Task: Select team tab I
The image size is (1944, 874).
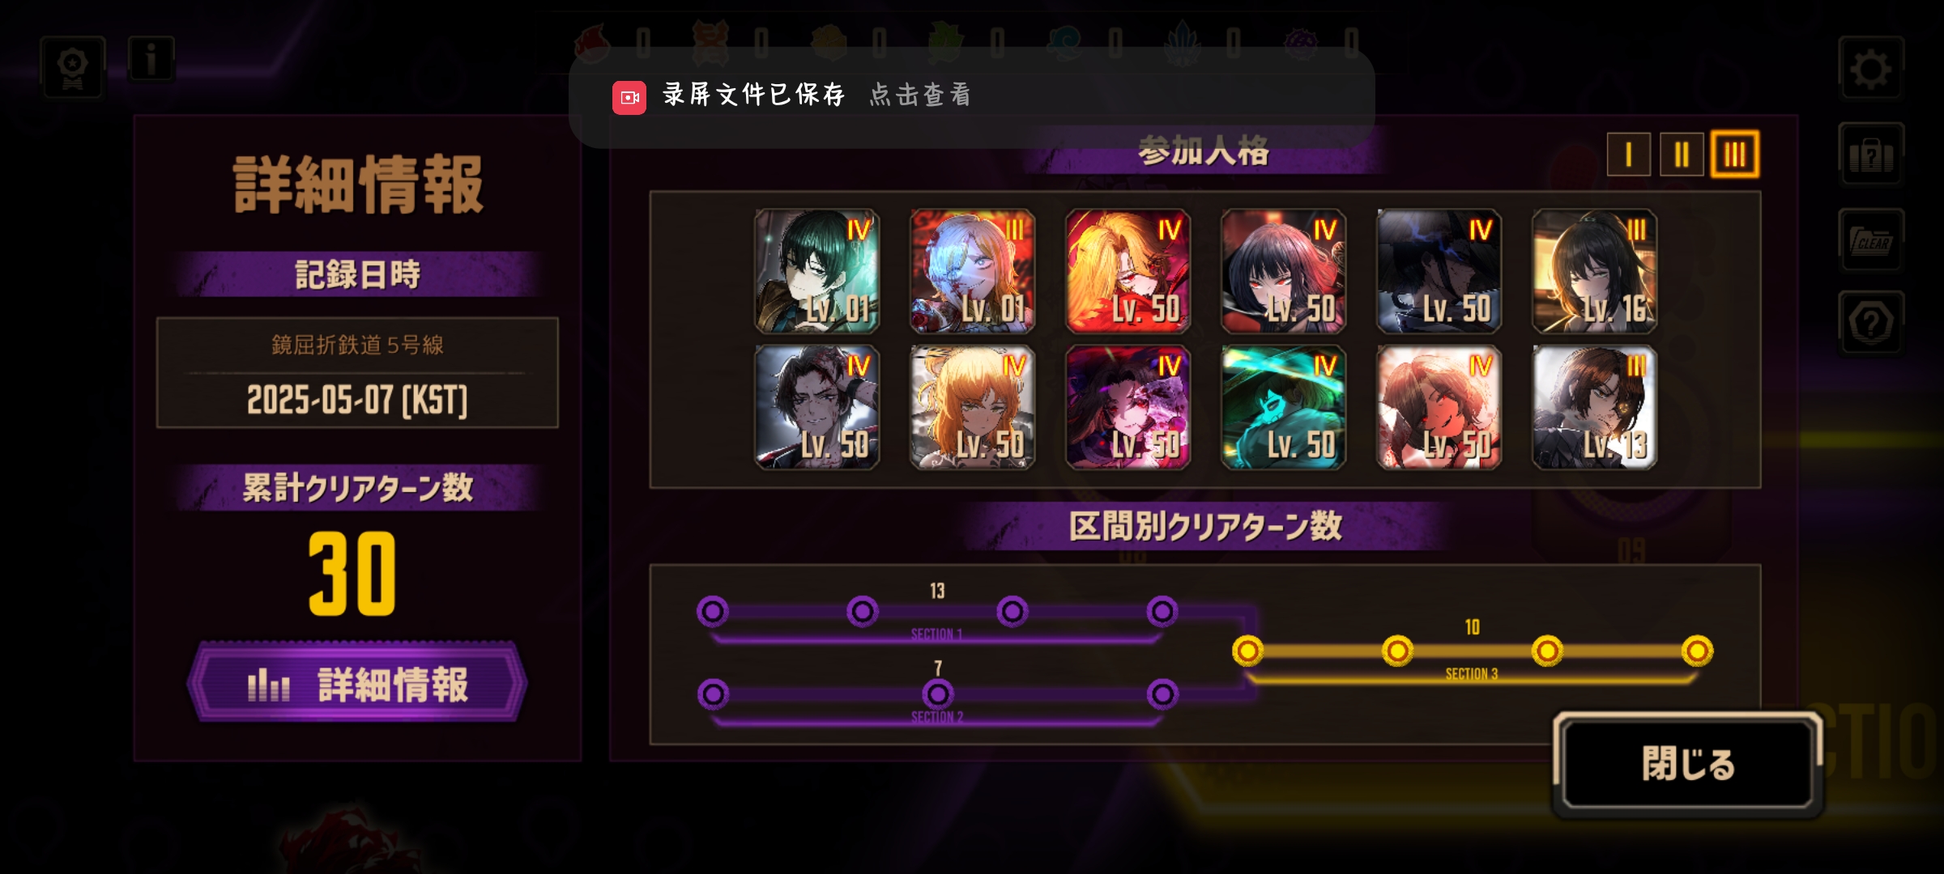Action: point(1628,154)
